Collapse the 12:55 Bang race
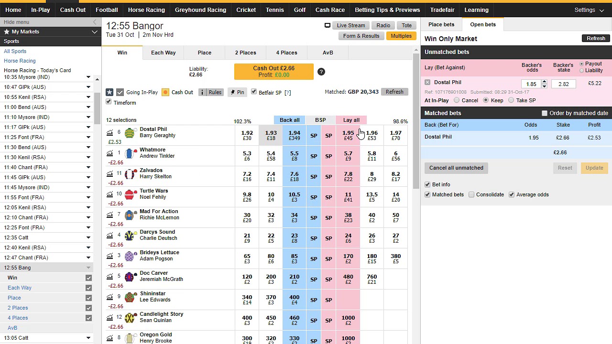Screen dimensions: 612x344 coord(88,268)
